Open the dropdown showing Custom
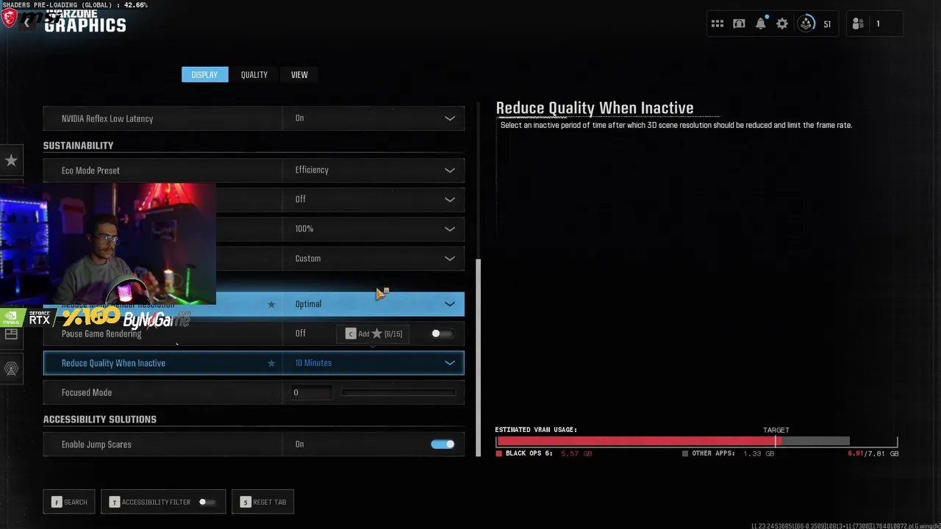 (373, 258)
